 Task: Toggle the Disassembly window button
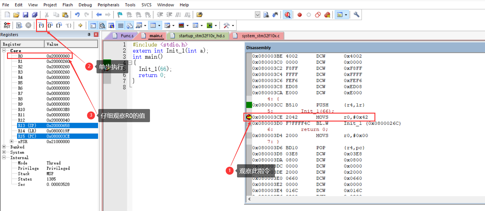tap(102, 25)
